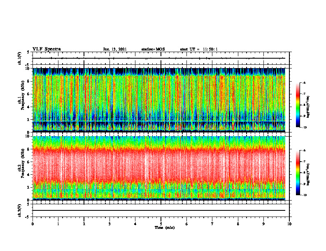Viewport: 326px width, 251px height.
Task: Click time axis tick label "3"
Action: click(x=109, y=224)
